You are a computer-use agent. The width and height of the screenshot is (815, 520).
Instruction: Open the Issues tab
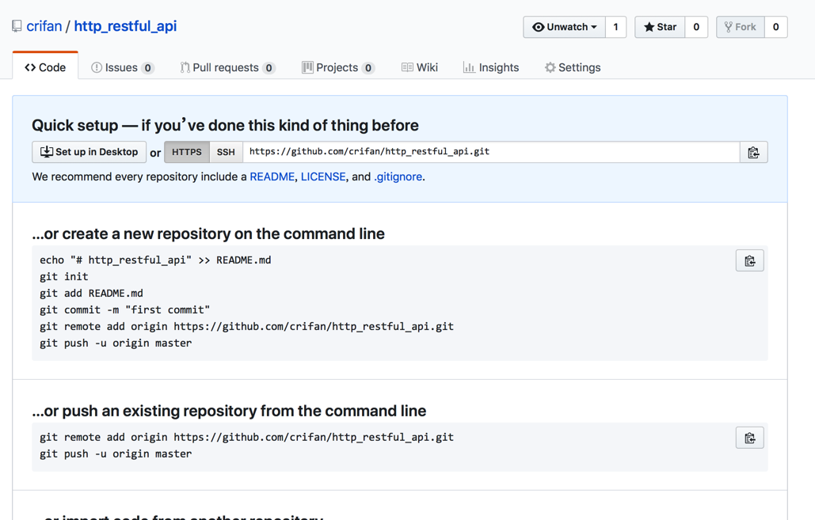click(x=122, y=67)
